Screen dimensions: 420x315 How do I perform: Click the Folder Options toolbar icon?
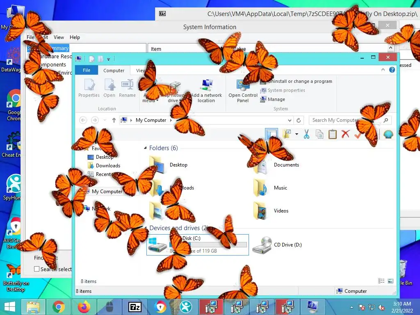(287, 134)
